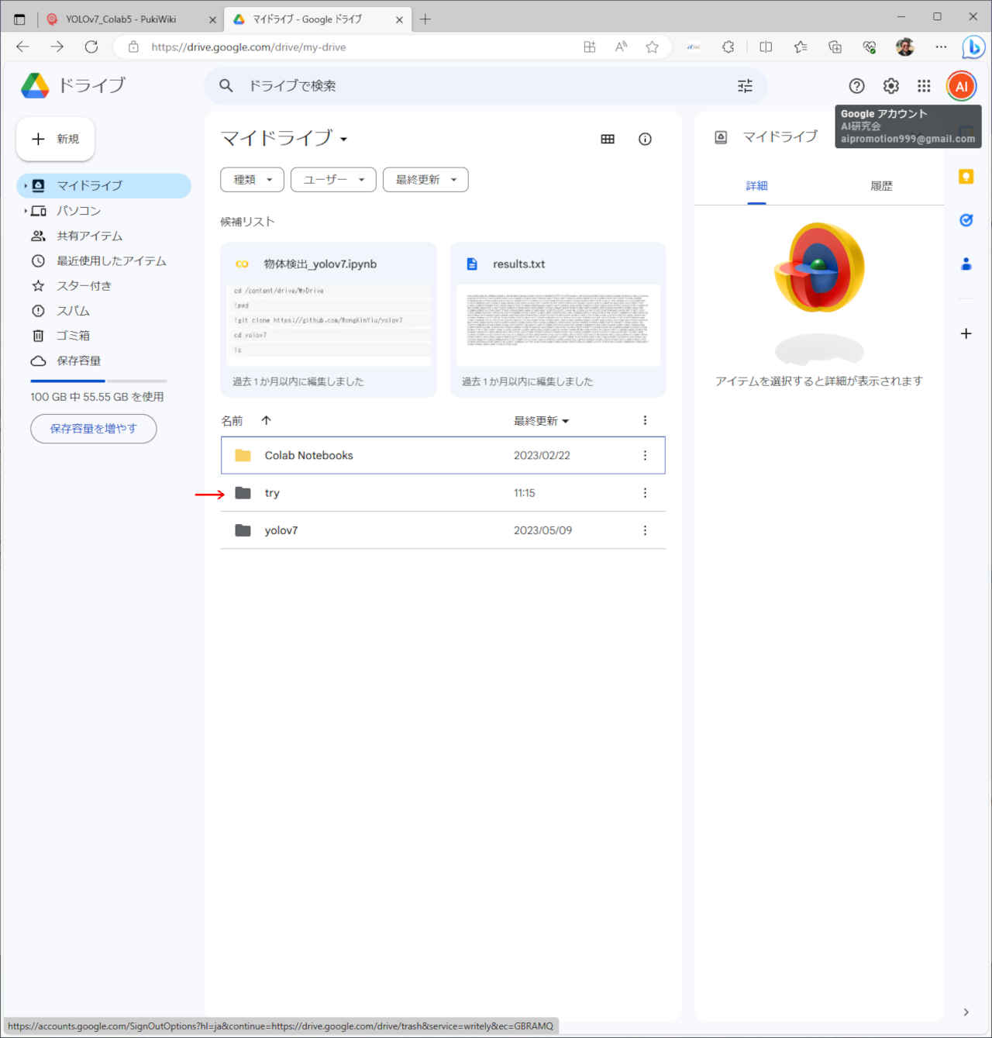This screenshot has width=992, height=1038.
Task: Click the 保存容量を増やす button
Action: (x=93, y=429)
